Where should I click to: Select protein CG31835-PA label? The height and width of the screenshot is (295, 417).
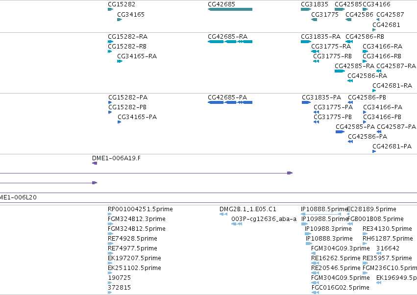coord(321,98)
